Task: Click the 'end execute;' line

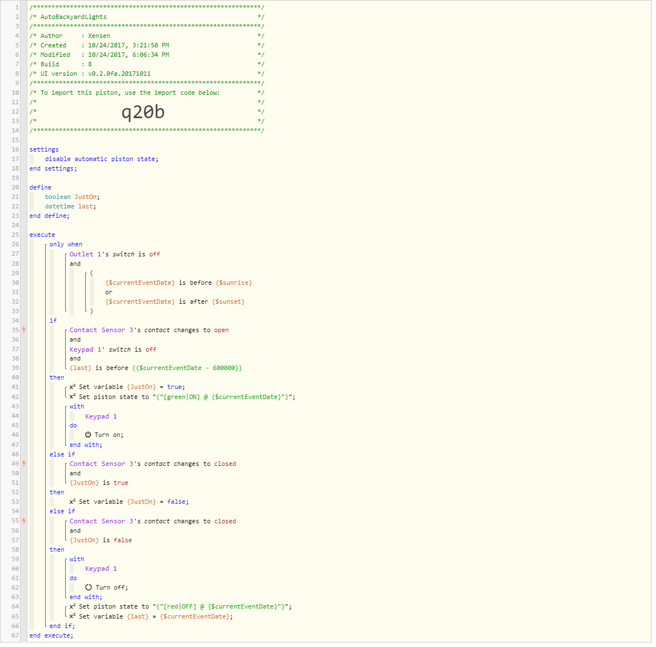Action: [51, 636]
